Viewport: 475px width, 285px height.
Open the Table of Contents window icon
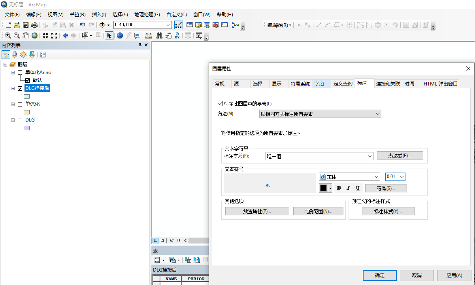point(190,25)
